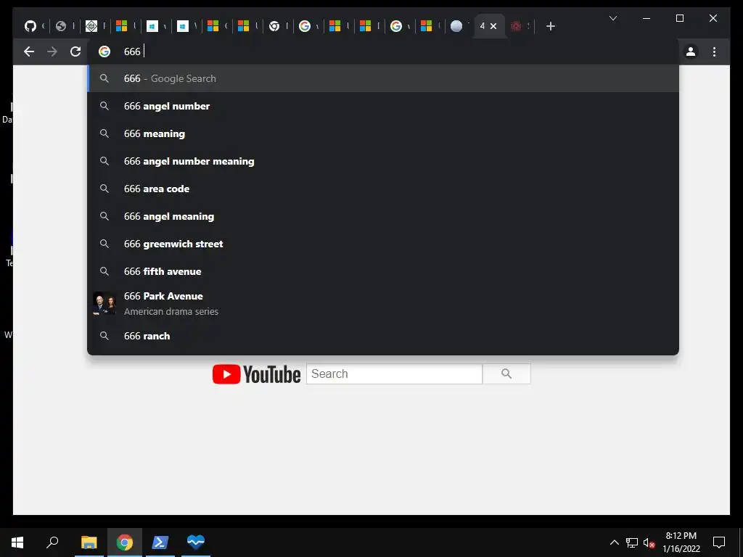Click the YouTube logo

click(x=256, y=374)
